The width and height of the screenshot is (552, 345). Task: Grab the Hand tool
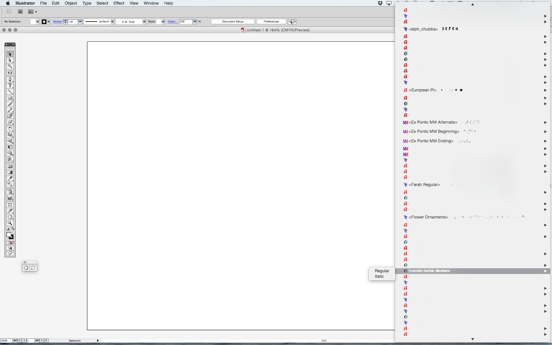(x=10, y=217)
